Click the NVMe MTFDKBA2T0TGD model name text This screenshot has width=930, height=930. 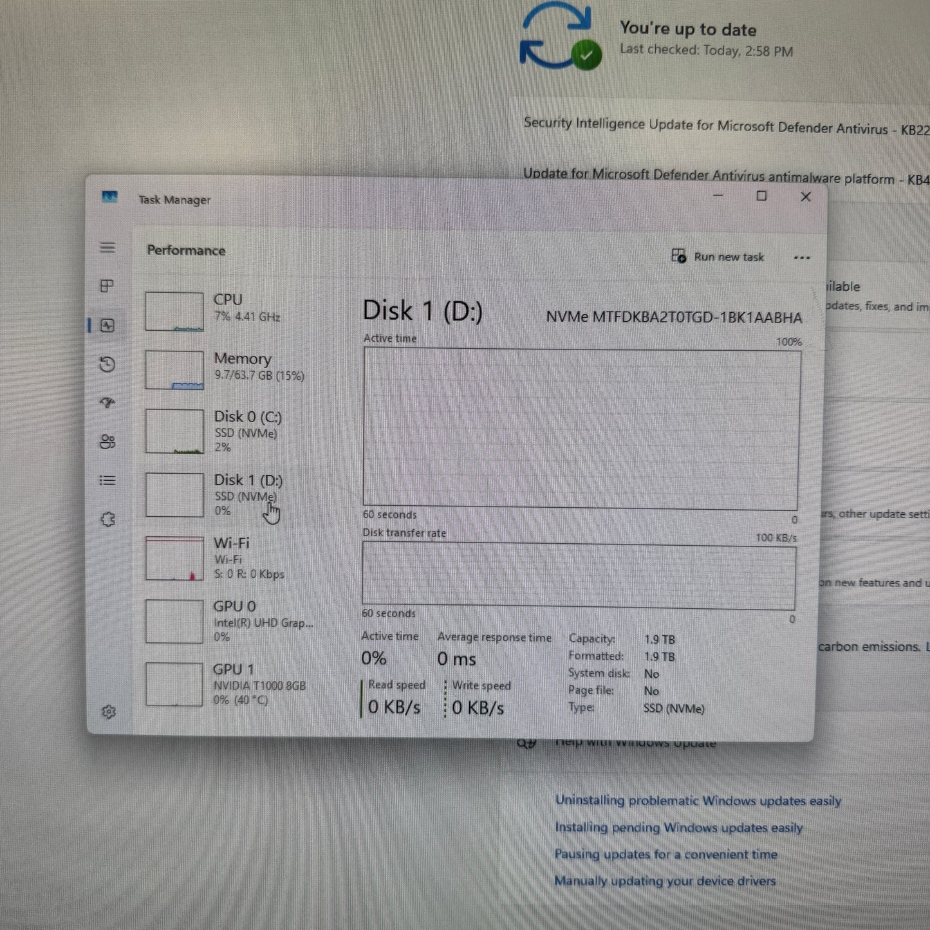click(x=674, y=317)
